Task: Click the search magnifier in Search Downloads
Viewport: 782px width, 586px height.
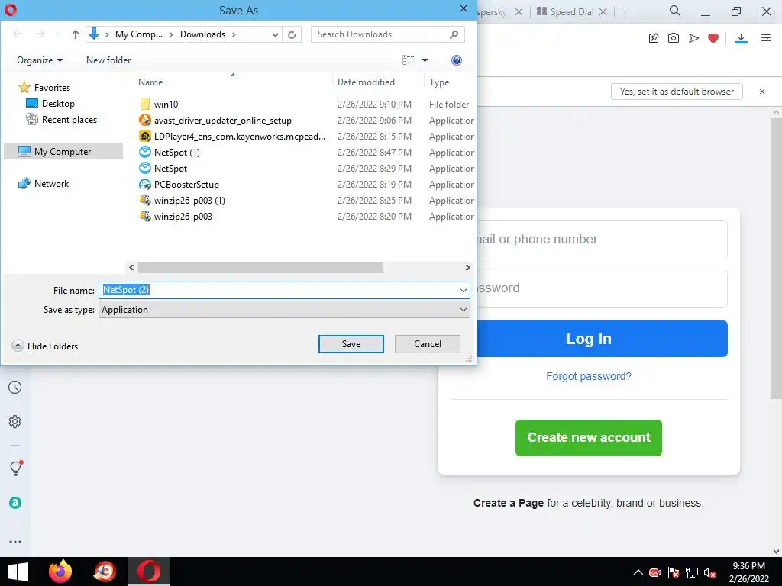Action: tap(454, 34)
